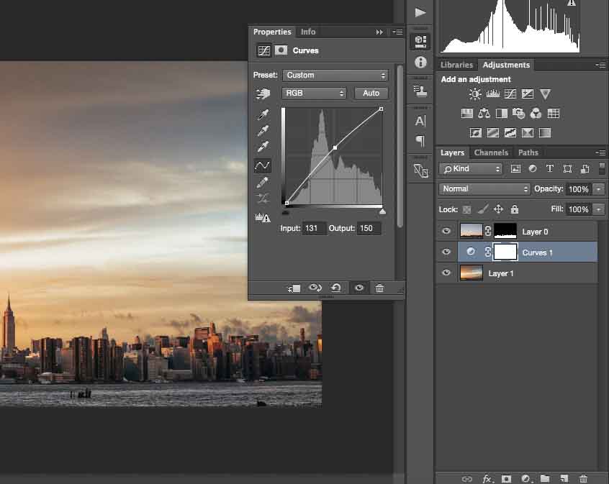609x484 pixels.
Task: Hide the Curves 1 layer visibility
Action: [446, 252]
